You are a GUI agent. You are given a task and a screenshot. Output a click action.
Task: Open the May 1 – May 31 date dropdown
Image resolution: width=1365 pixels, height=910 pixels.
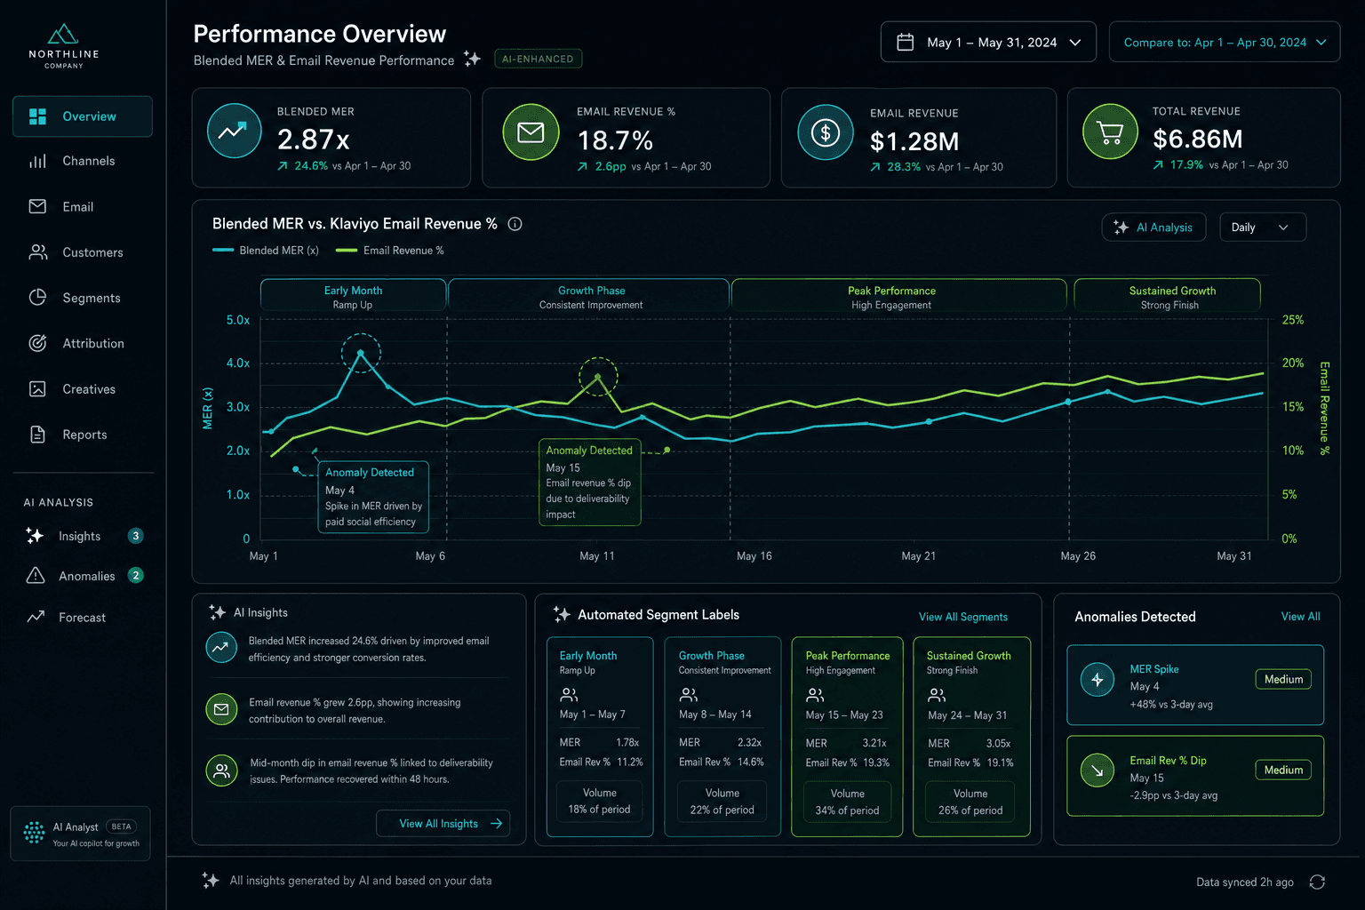click(x=988, y=42)
